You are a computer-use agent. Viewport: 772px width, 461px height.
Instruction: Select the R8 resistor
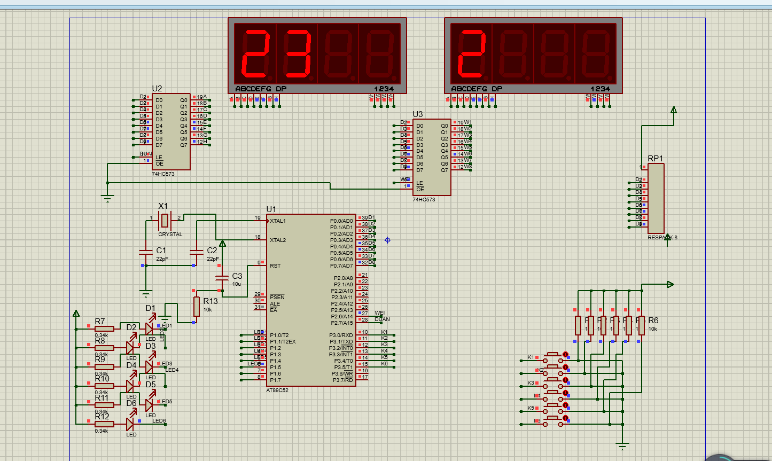(x=104, y=348)
